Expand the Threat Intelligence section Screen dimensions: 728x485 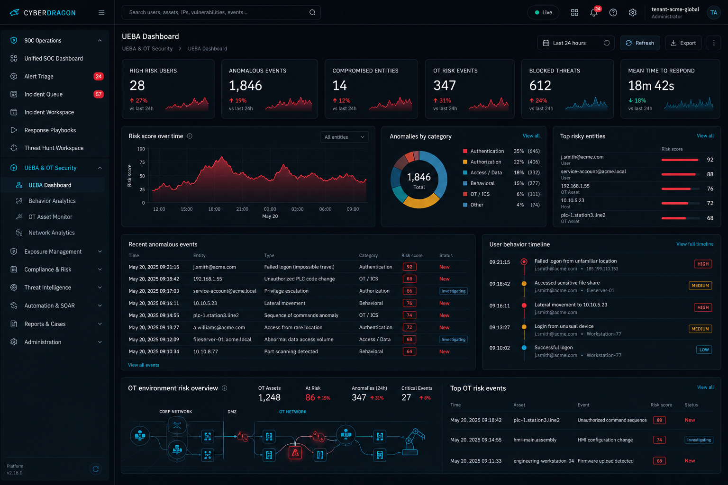[100, 287]
